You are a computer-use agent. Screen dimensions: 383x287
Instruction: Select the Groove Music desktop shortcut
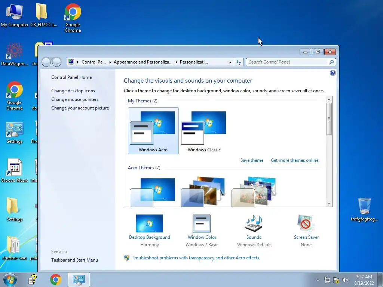pos(15,170)
